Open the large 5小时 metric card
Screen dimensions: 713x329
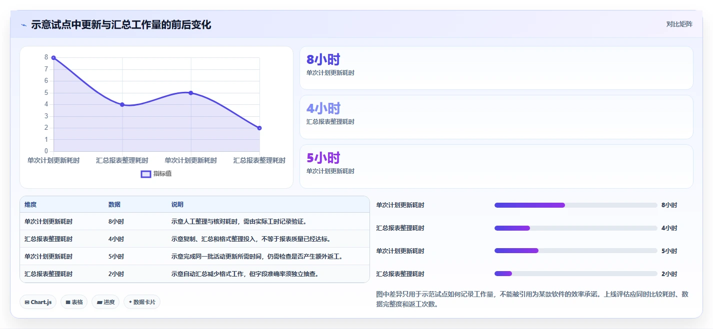496,166
